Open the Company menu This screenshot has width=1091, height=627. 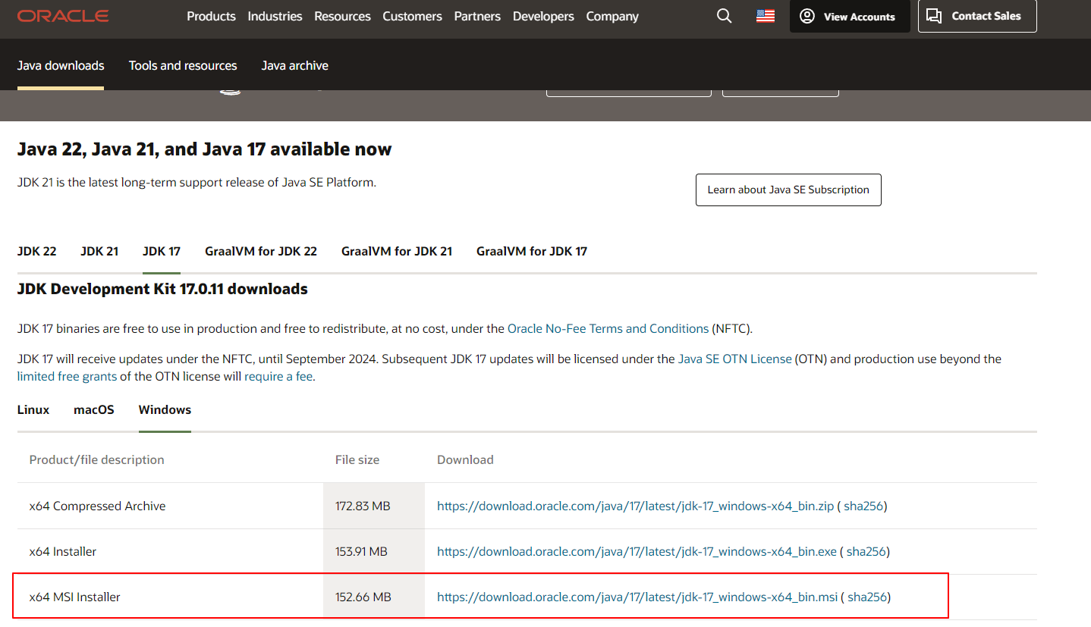click(612, 16)
